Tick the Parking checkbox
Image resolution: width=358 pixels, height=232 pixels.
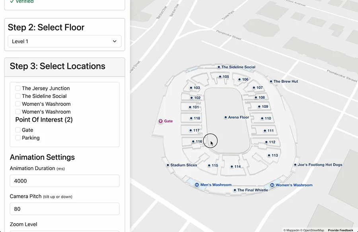(18, 138)
